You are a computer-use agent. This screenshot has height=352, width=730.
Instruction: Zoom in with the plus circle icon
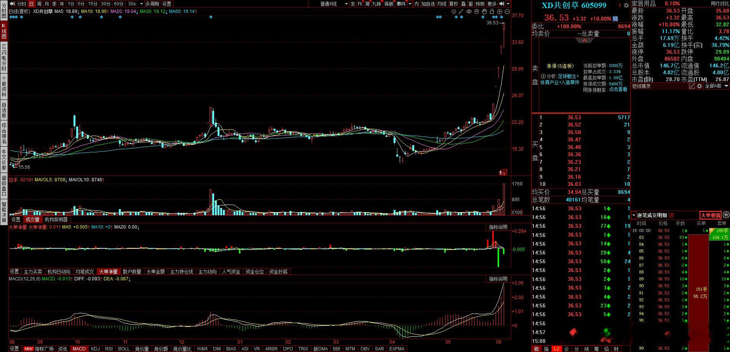coord(499,11)
